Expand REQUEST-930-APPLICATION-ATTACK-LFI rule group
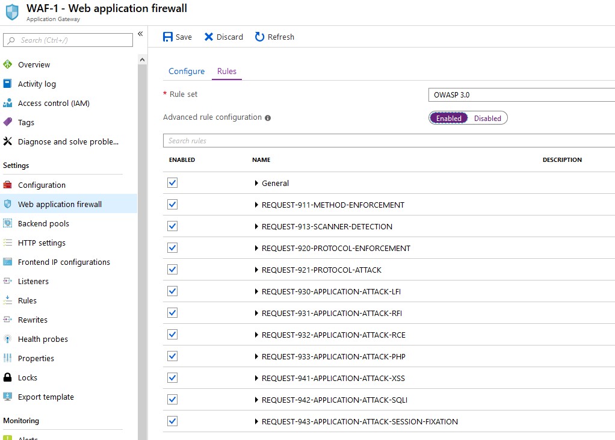The width and height of the screenshot is (615, 440). (256, 291)
